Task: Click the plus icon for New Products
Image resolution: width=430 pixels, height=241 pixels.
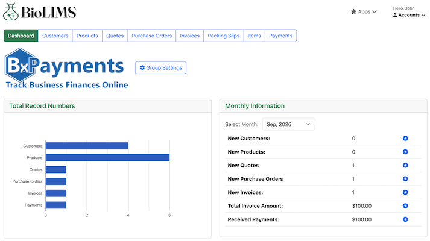Action: [x=405, y=152]
